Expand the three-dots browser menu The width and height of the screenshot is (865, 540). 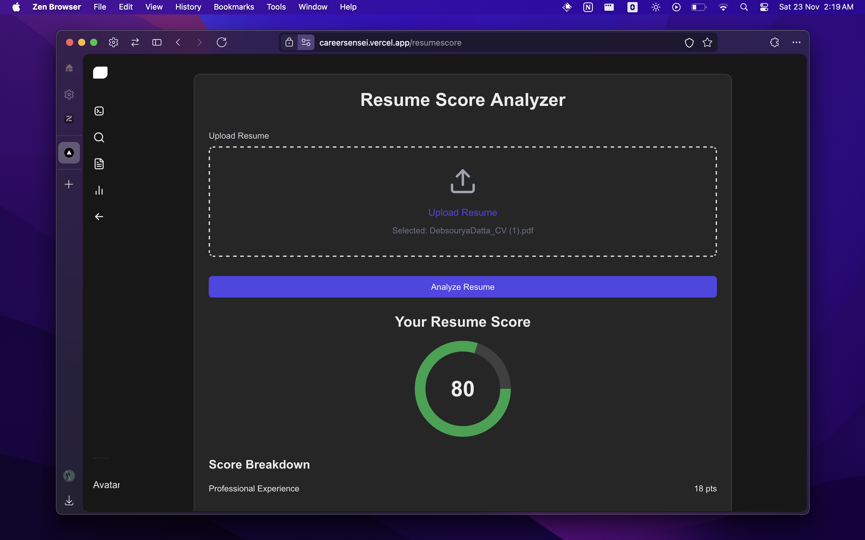click(797, 43)
